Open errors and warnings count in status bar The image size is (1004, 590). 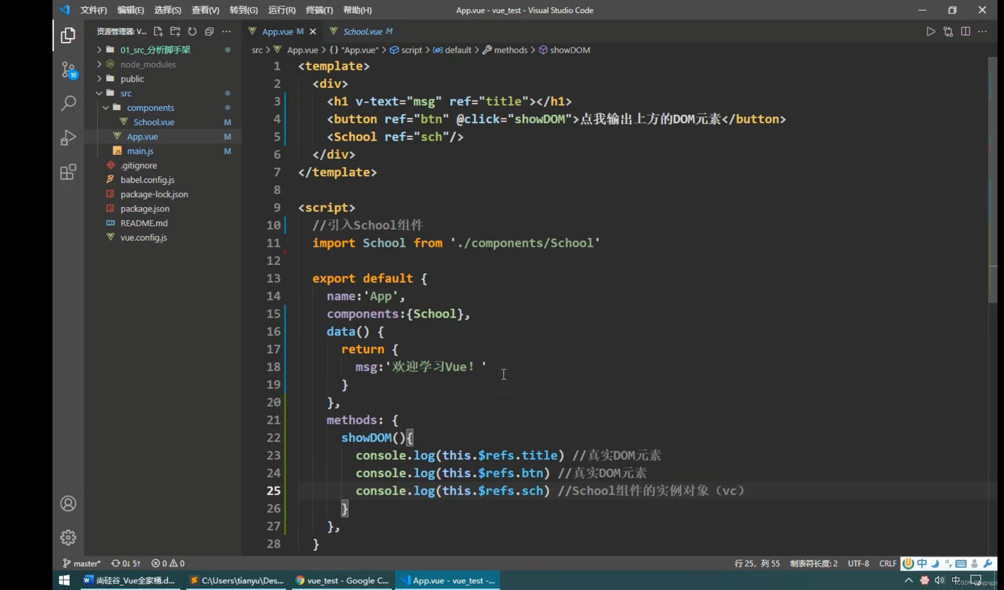(168, 563)
